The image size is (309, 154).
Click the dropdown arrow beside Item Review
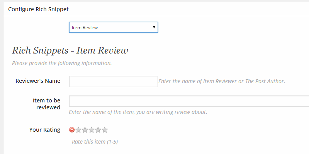(x=154, y=27)
